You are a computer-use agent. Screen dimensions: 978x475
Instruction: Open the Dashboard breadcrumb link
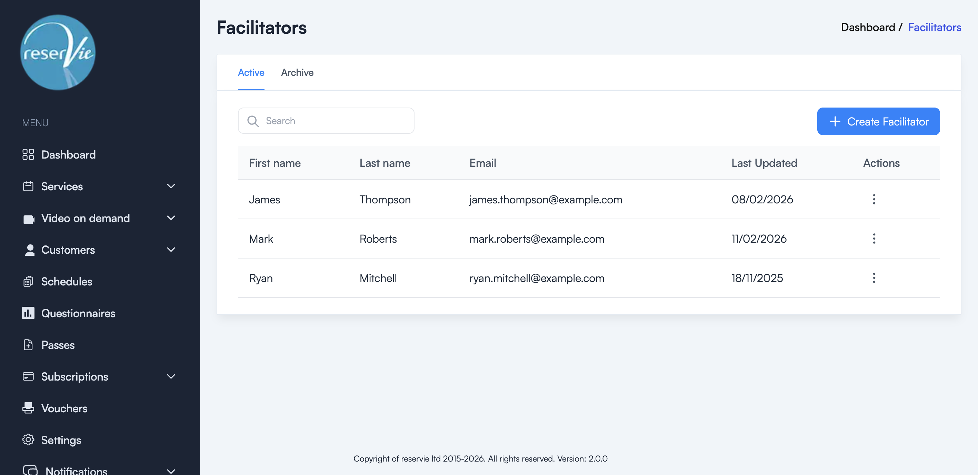tap(869, 27)
